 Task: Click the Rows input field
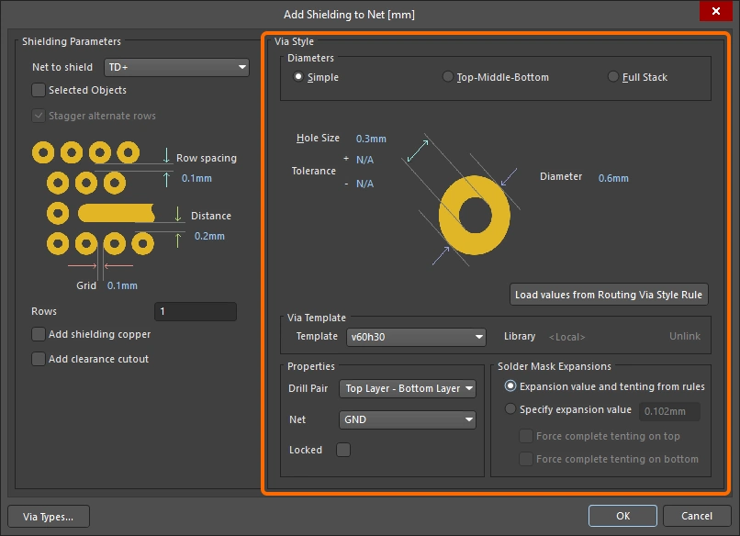[x=195, y=312]
